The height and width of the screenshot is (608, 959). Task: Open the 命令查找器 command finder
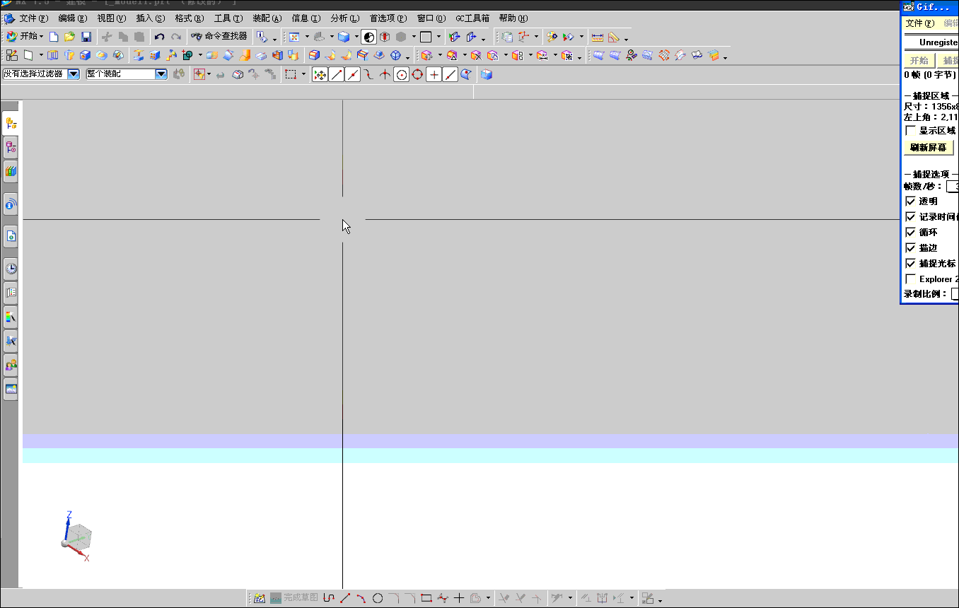pyautogui.click(x=219, y=36)
